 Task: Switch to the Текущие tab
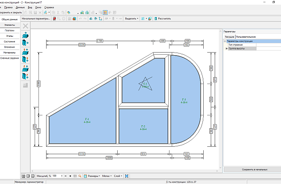(229, 37)
